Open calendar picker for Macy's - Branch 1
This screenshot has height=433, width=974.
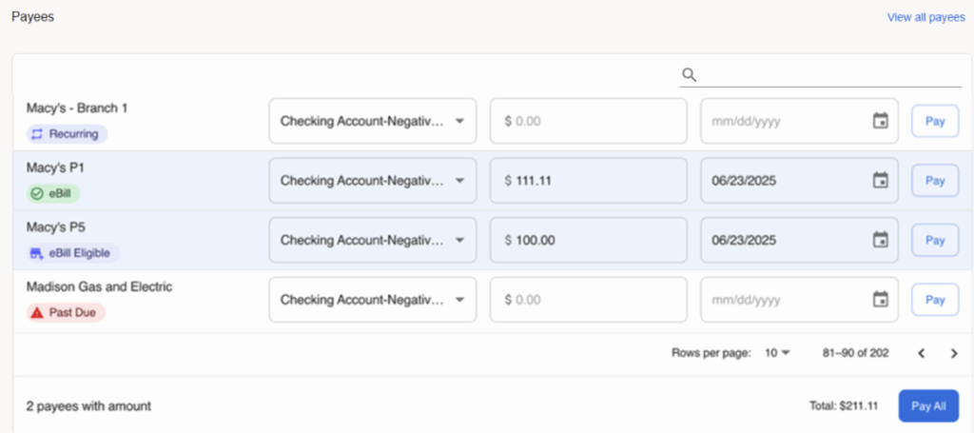(880, 121)
